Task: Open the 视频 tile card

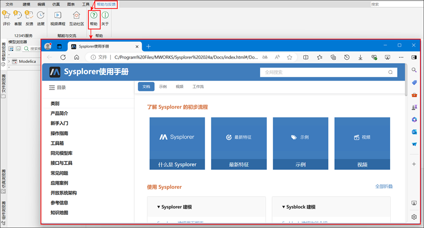Action: pyautogui.click(x=362, y=143)
